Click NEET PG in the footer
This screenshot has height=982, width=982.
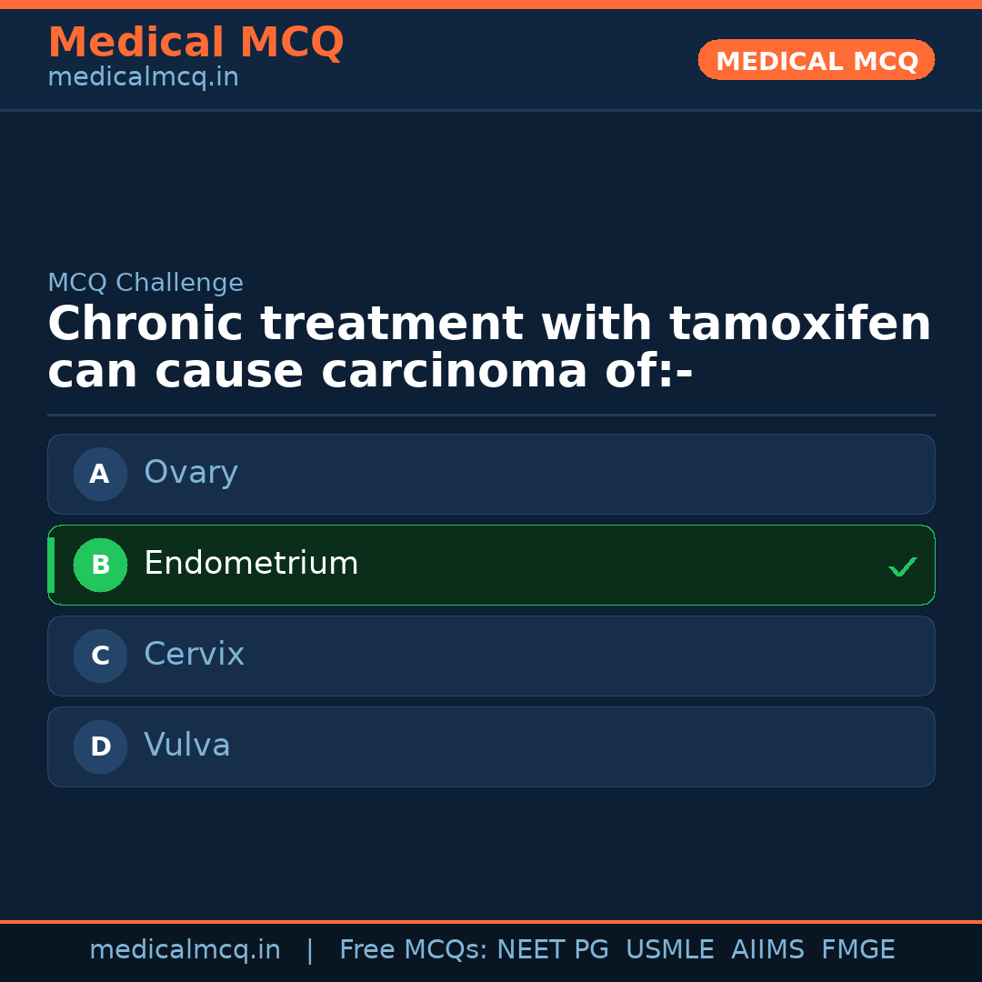coord(553,950)
